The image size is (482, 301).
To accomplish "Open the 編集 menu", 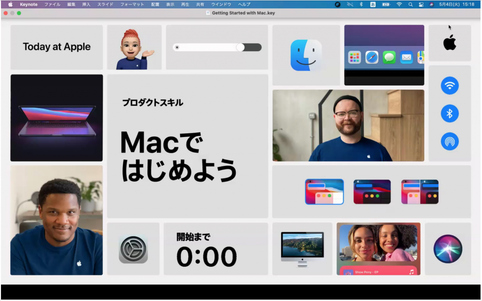I will point(72,4).
